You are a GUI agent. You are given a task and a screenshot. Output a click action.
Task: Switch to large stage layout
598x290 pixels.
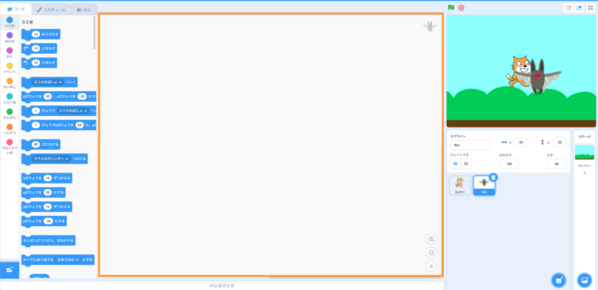tap(579, 8)
